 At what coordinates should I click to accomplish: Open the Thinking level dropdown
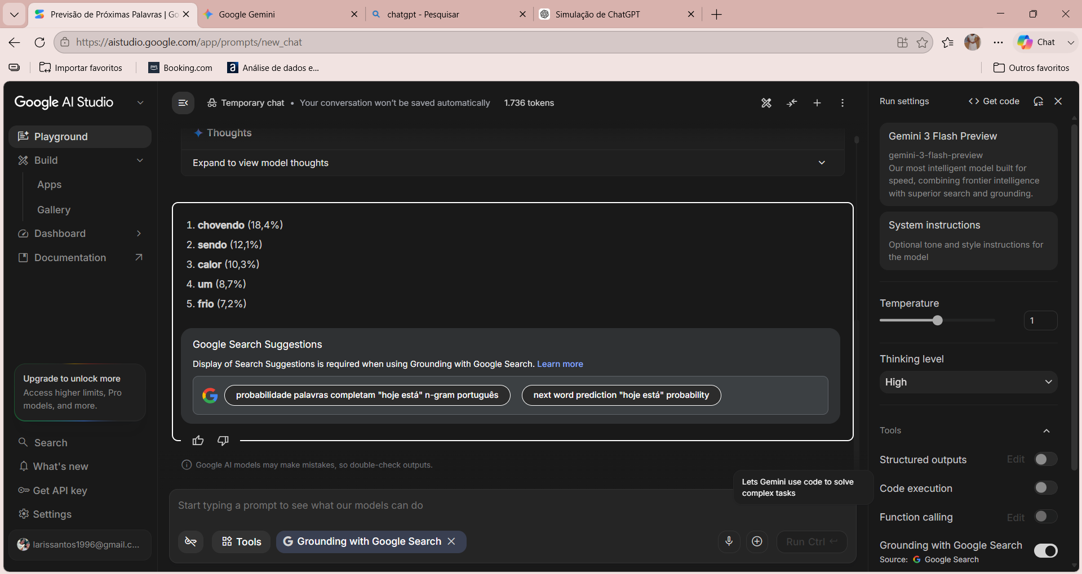[x=968, y=382]
